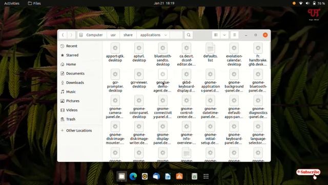The height and width of the screenshot is (185, 328).
Task: Open Other Locations in sidebar
Action: 80,131
